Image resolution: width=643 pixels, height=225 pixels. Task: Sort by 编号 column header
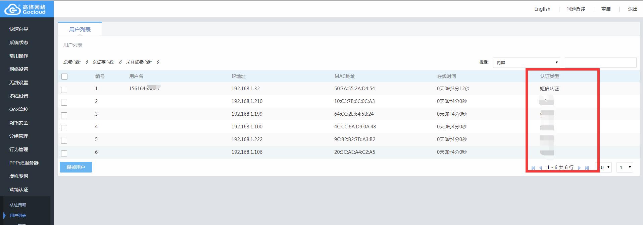[100, 76]
